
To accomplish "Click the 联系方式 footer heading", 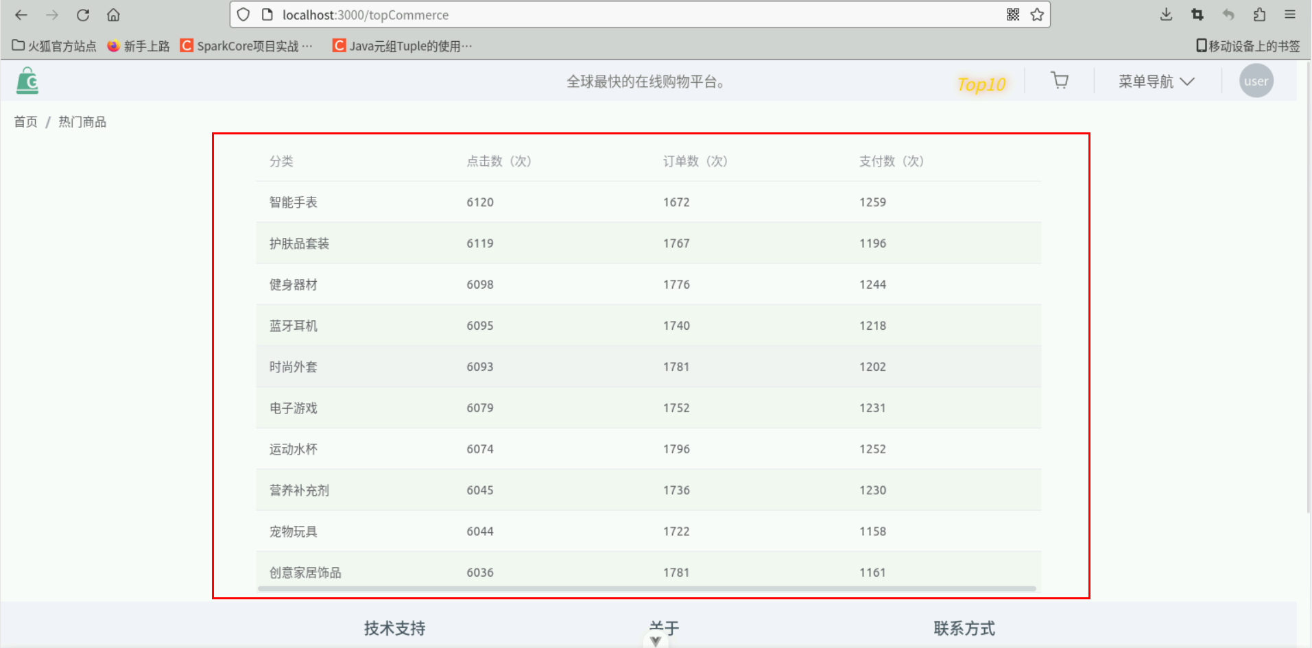I will coord(964,628).
